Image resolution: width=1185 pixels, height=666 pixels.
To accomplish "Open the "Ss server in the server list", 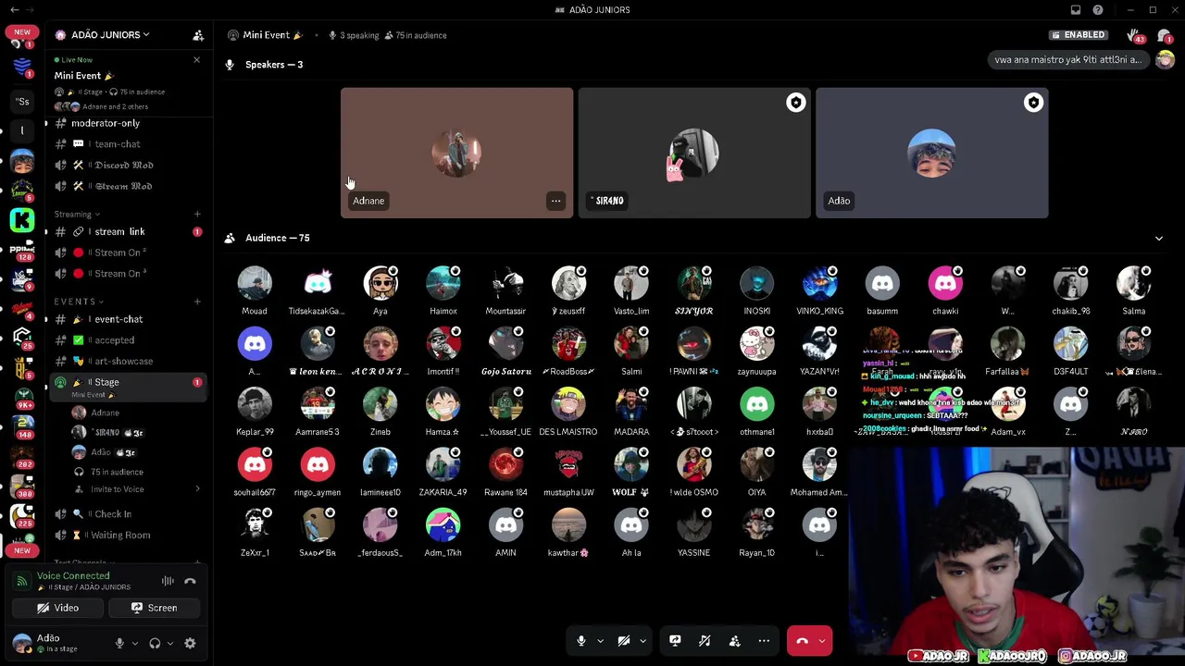I will click(22, 101).
